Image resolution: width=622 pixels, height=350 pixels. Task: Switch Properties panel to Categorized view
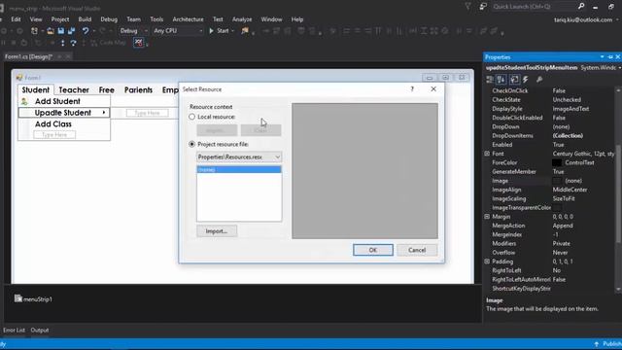490,80
